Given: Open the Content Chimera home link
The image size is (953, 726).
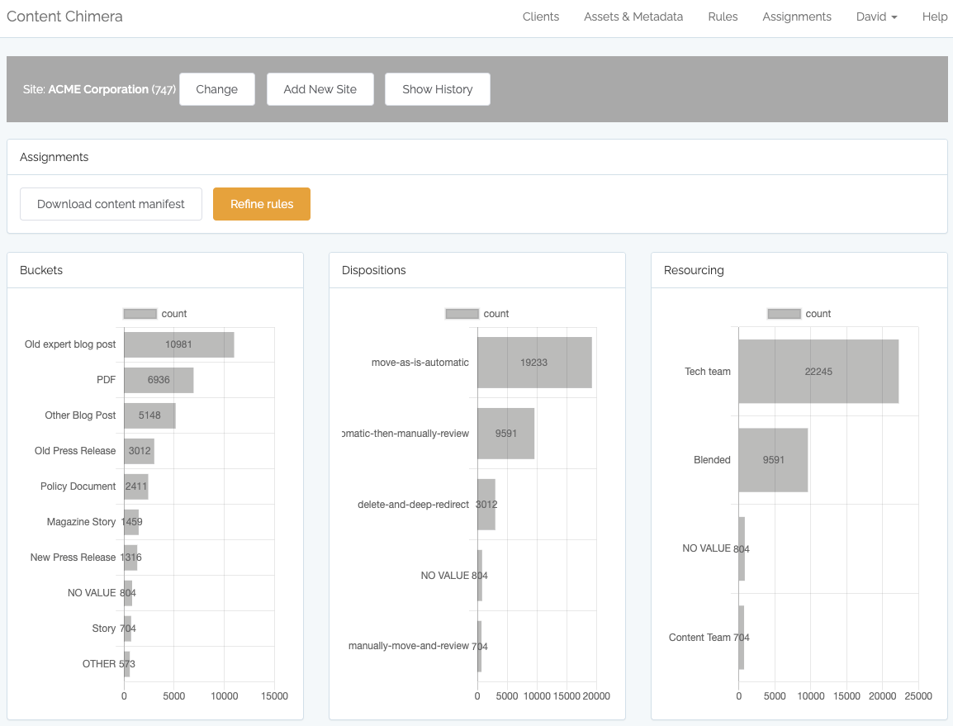Looking at the screenshot, I should (x=64, y=17).
